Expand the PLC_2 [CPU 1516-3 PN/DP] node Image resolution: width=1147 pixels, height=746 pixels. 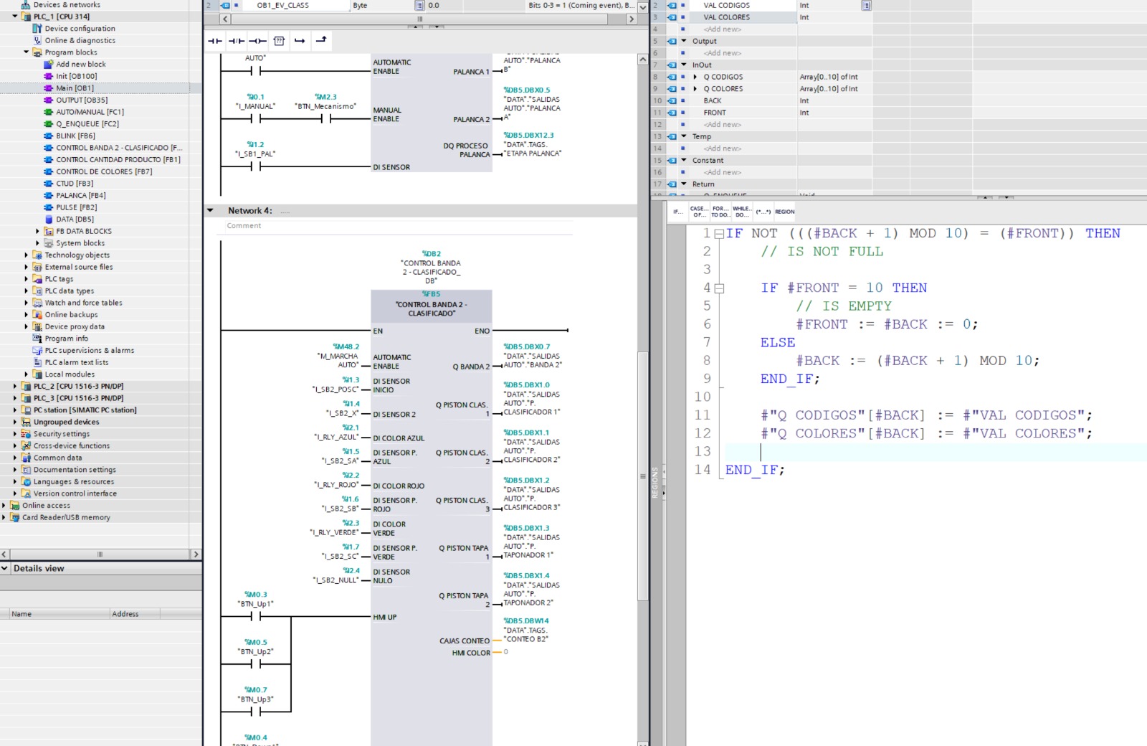pos(15,386)
